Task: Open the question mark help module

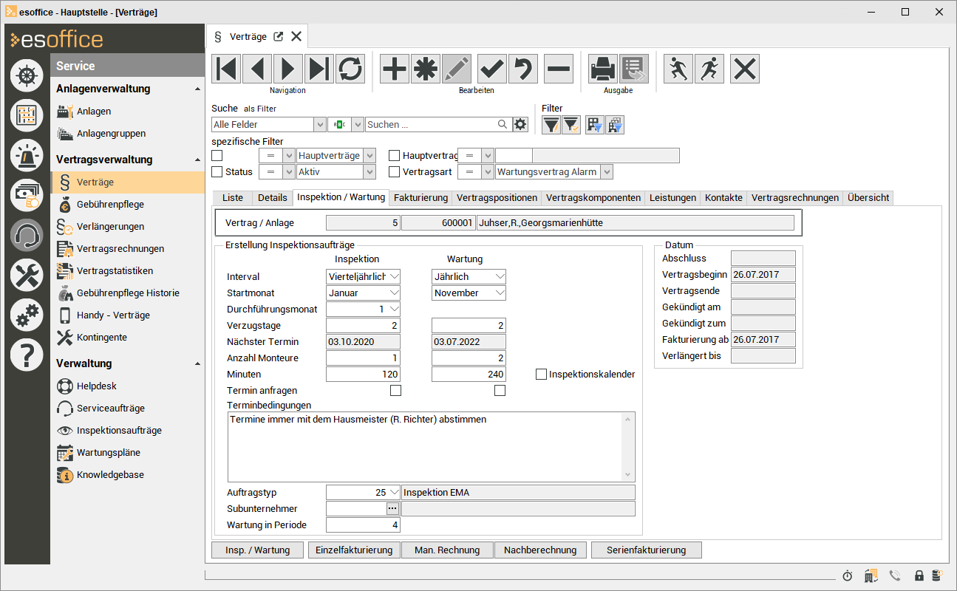Action: click(27, 355)
